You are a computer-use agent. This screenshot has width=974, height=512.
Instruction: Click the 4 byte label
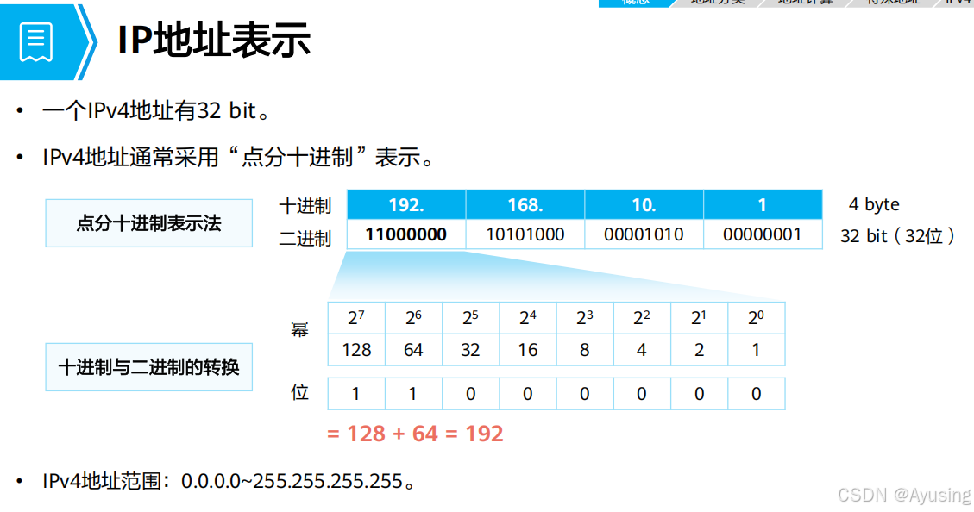pyautogui.click(x=873, y=204)
